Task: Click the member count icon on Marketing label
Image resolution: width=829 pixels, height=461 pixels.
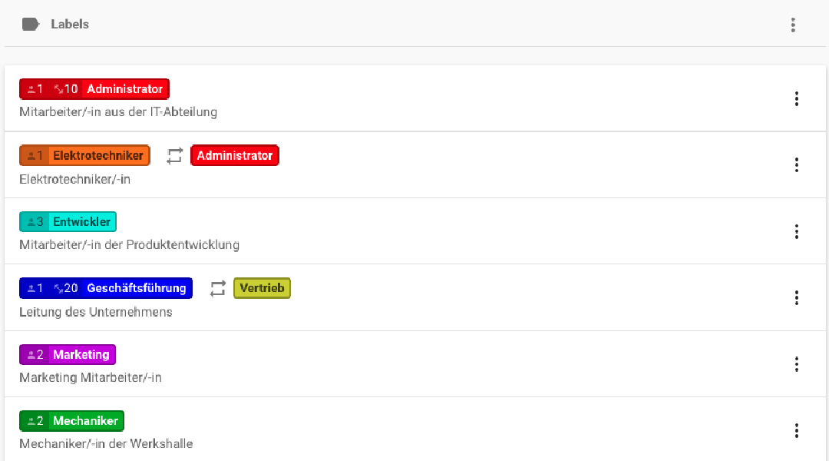Action: point(32,354)
